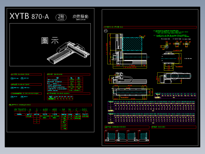Image resolution: width=205 pixels, height=154 pixels.
Task: Select the "A" segment of the order code
Action: 30,110
